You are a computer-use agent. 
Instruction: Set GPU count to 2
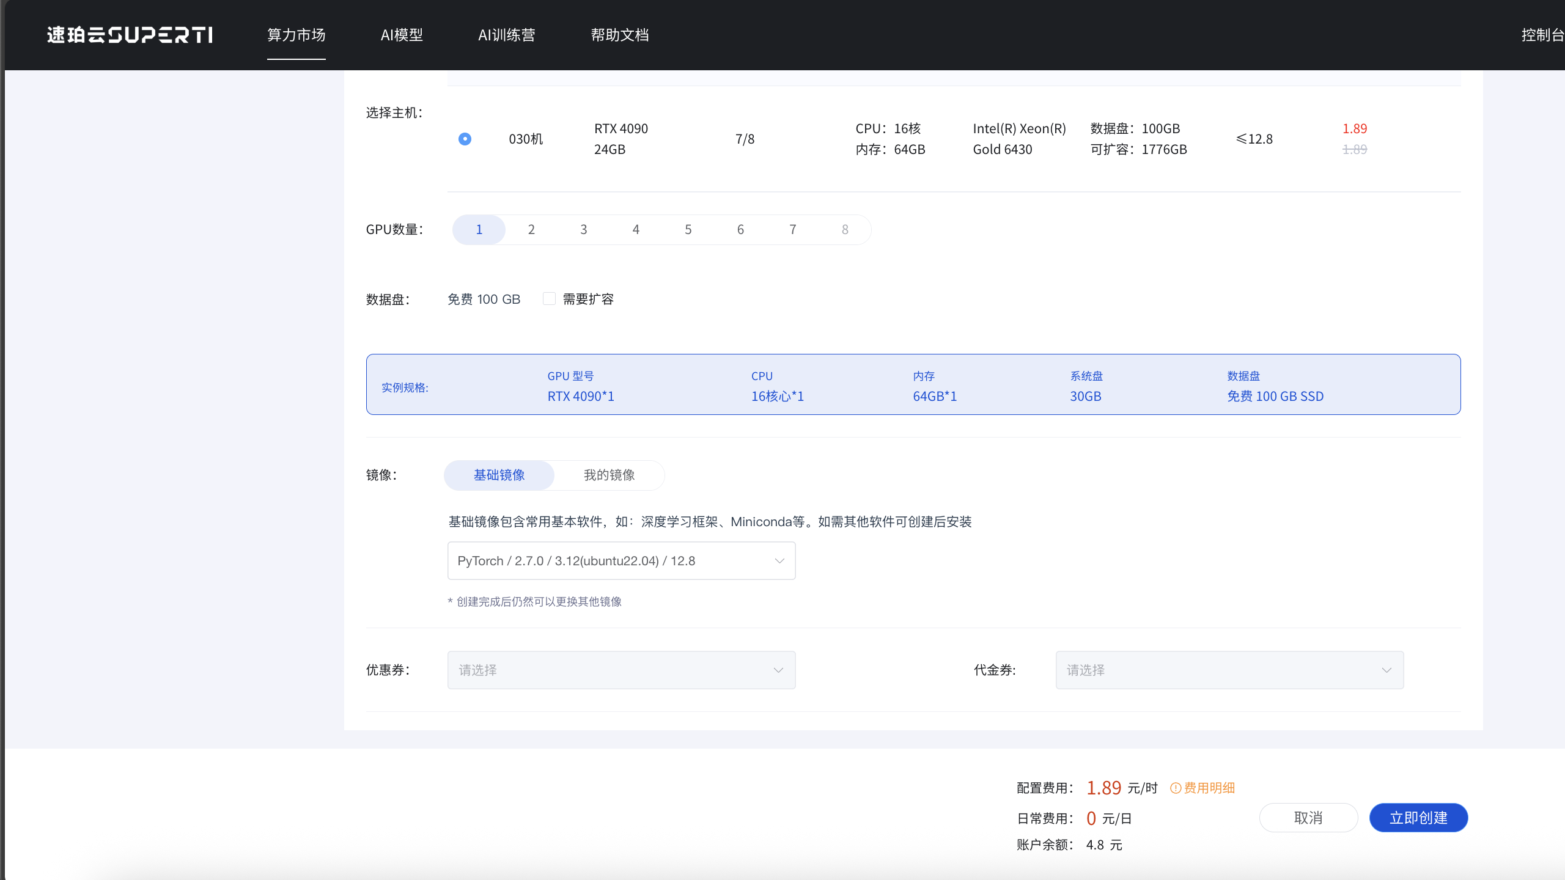pyautogui.click(x=531, y=230)
